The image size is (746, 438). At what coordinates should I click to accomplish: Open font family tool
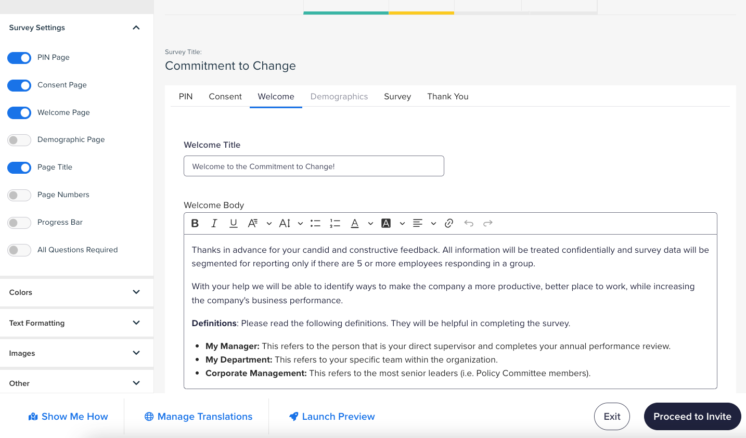253,223
